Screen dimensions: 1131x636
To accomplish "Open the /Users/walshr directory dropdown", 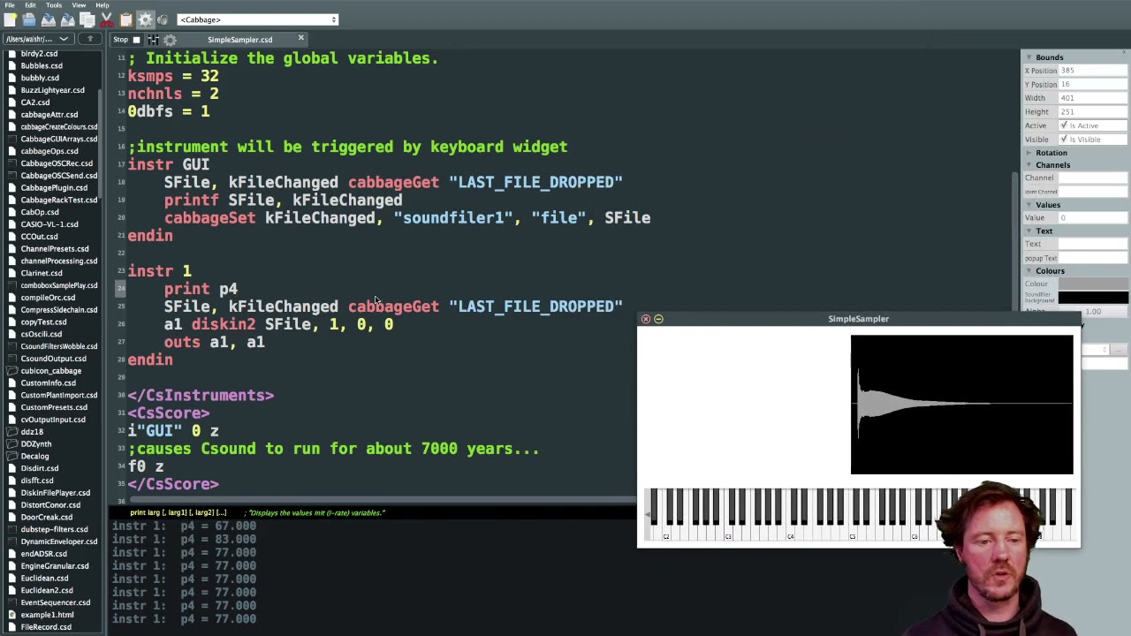I will [x=37, y=39].
